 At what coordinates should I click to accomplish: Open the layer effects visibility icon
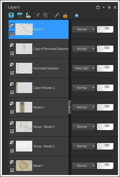click(28, 15)
